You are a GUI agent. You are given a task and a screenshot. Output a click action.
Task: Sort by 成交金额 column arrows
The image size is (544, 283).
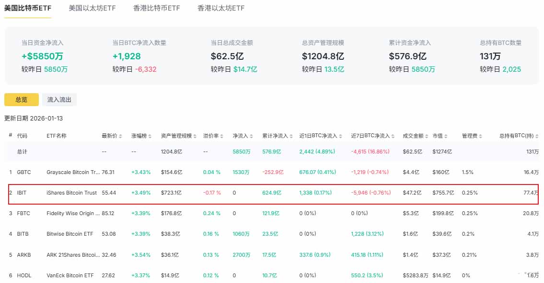pyautogui.click(x=427, y=136)
